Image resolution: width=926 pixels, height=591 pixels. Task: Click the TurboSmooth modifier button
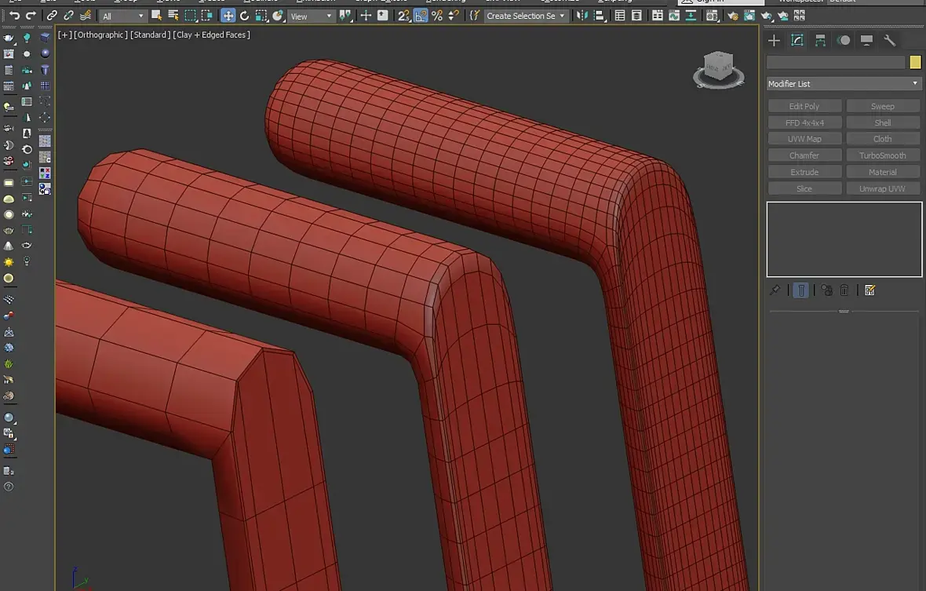(x=883, y=155)
